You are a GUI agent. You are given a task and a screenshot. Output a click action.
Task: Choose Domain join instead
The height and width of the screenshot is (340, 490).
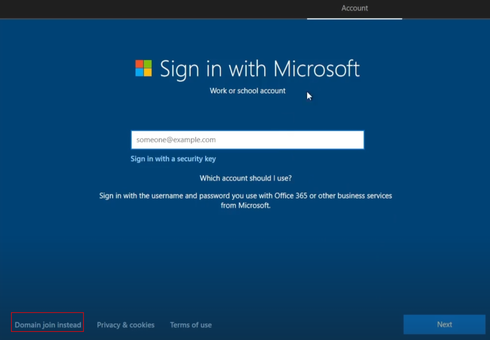click(48, 325)
